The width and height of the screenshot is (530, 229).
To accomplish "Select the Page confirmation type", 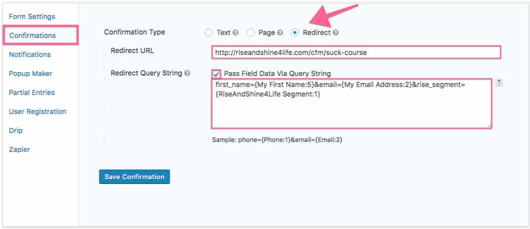I will [x=251, y=33].
